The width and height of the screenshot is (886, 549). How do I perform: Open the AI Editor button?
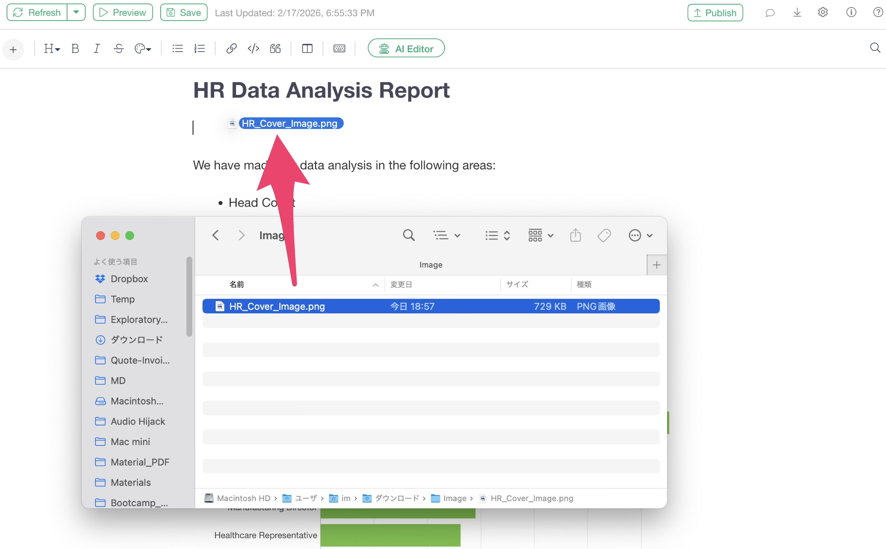point(406,48)
